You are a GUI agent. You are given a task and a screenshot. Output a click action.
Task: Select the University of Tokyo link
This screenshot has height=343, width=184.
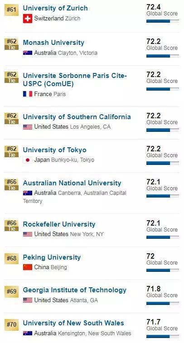[x=55, y=150]
